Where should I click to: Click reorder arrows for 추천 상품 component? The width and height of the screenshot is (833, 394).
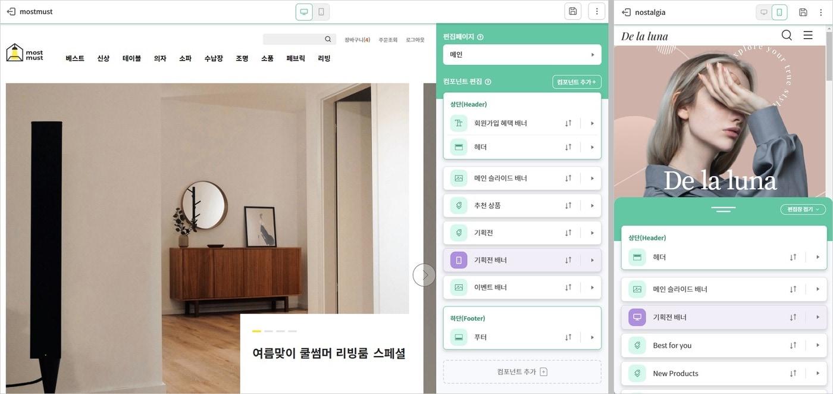568,205
